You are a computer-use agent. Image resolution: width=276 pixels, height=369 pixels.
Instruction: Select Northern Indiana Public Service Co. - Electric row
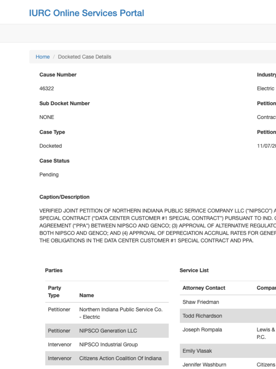(107, 313)
